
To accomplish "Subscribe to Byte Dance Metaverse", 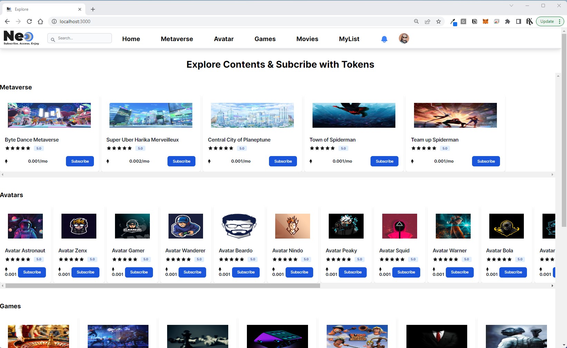I will [80, 161].
